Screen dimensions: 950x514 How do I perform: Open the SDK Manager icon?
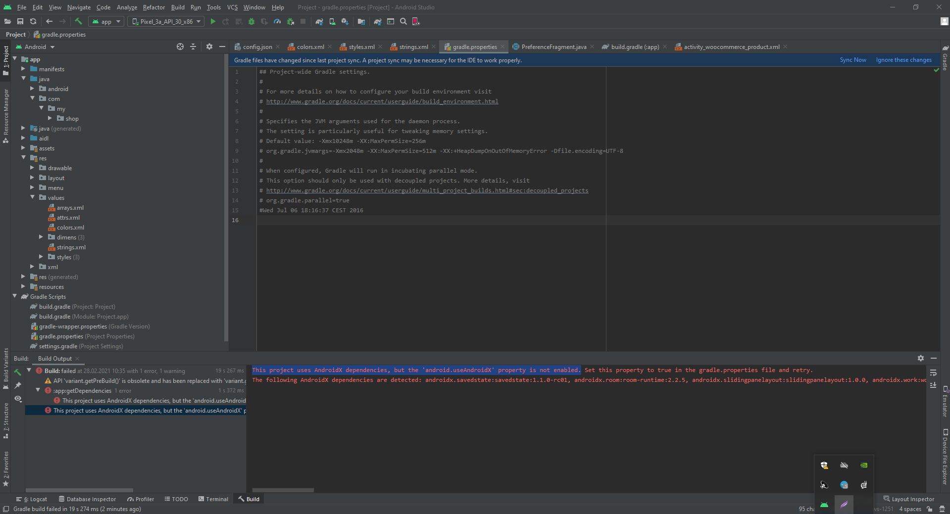click(345, 21)
